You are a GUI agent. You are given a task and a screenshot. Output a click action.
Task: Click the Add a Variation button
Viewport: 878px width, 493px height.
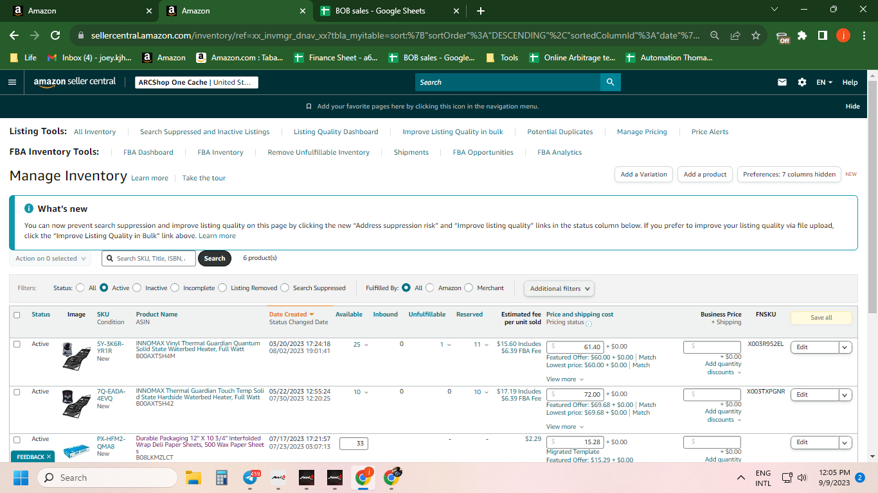coord(644,174)
